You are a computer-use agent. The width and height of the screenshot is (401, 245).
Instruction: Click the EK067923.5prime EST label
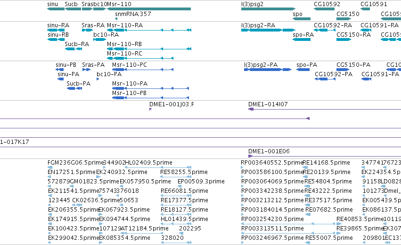[x=124, y=210]
